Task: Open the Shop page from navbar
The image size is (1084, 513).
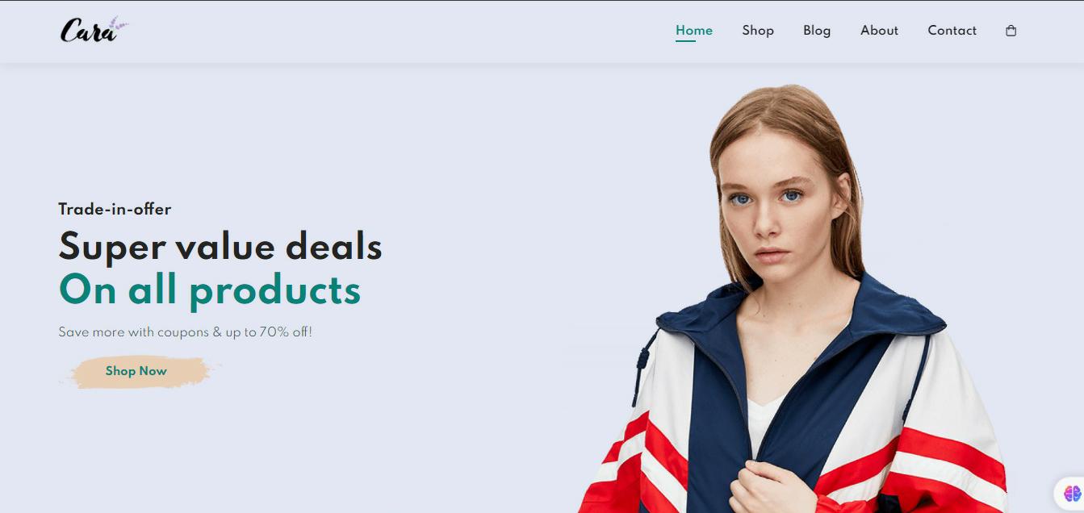Action: (758, 31)
